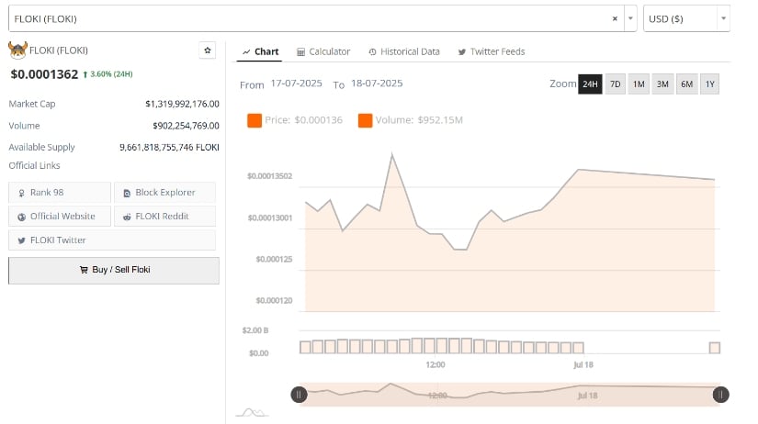This screenshot has width=758, height=424.
Task: Click the Buy / Sell Floki button
Action: [114, 270]
